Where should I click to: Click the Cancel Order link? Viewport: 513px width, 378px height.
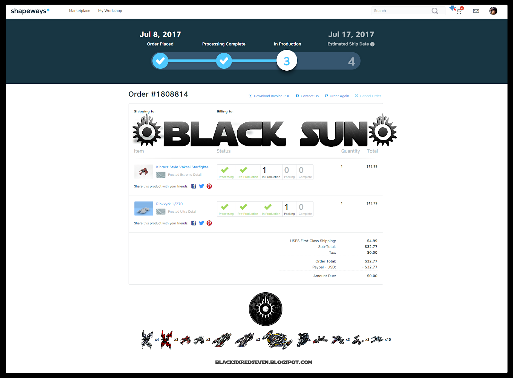[368, 96]
